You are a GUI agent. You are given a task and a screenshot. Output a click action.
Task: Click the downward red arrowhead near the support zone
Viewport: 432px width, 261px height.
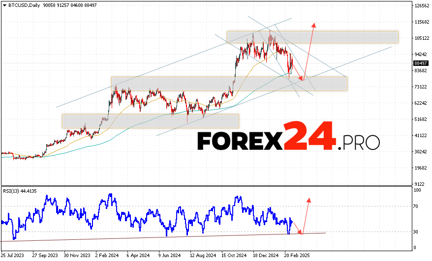pyautogui.click(x=302, y=79)
